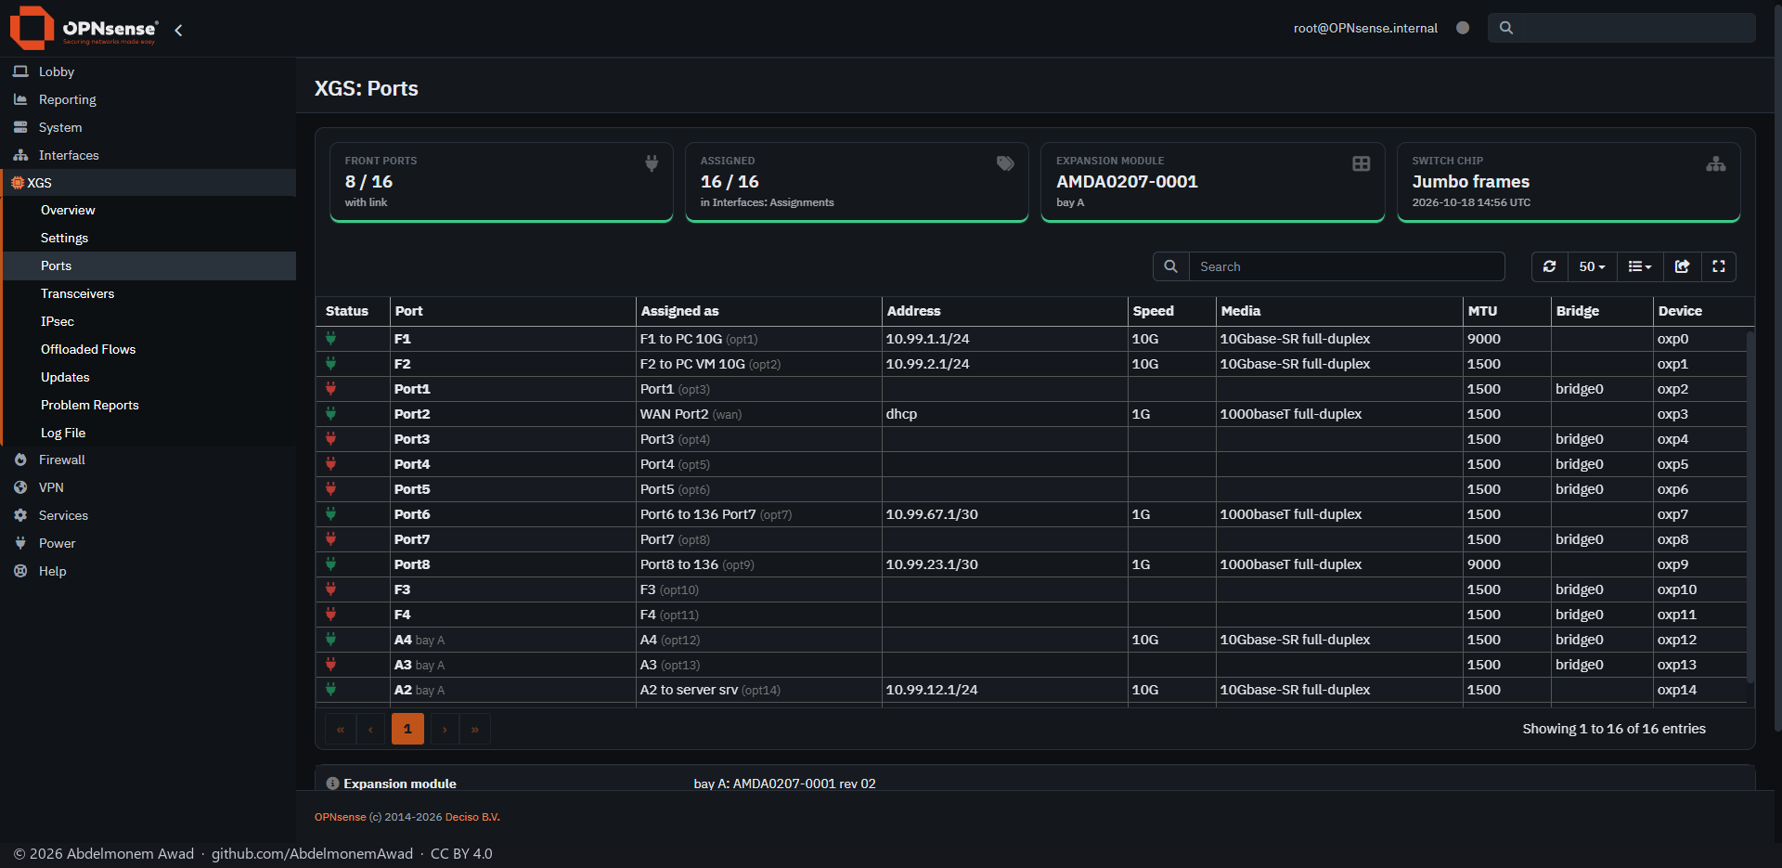Click the info icon beside Expansion module
Viewport: 1782px width, 868px height.
point(332,784)
